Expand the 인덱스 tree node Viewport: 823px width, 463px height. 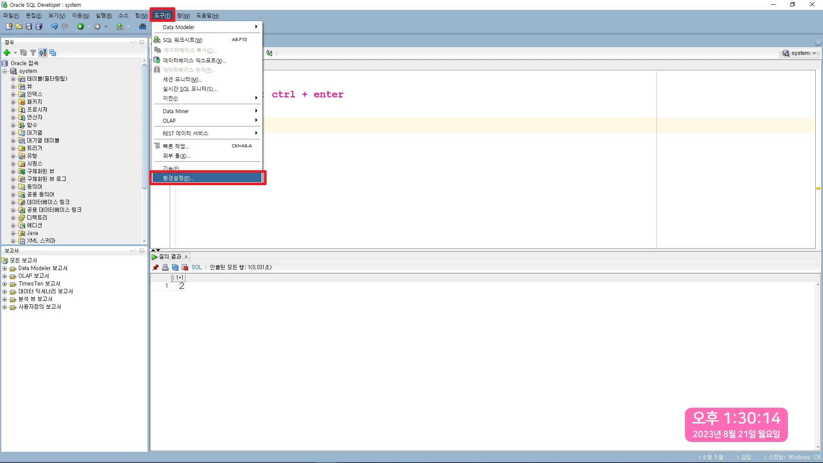[x=13, y=94]
